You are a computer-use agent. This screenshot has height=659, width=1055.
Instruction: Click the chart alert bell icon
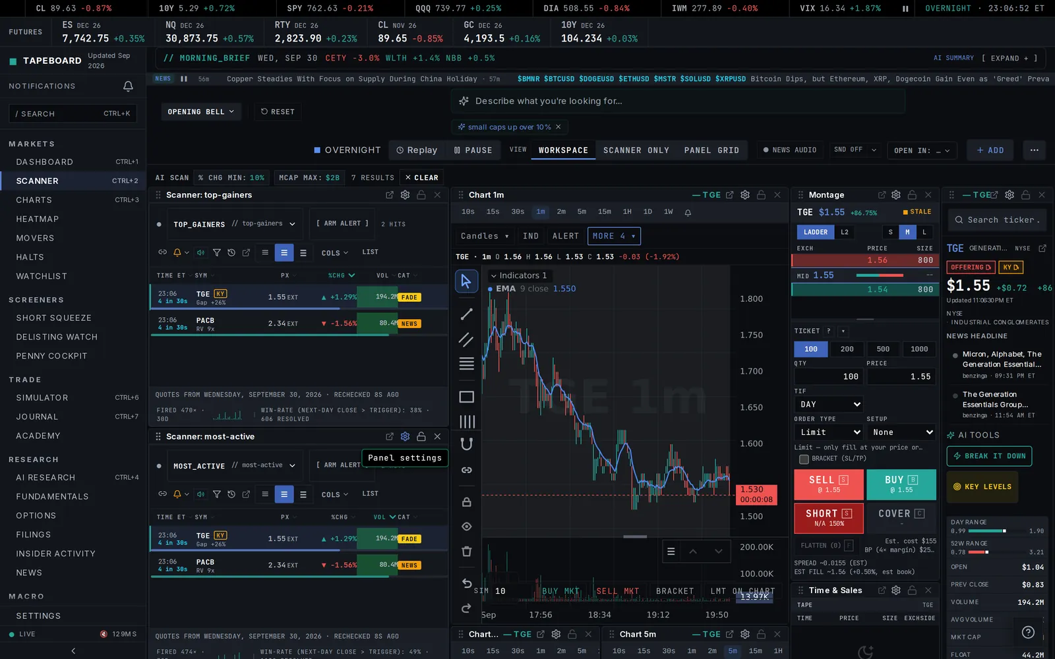pyautogui.click(x=688, y=212)
